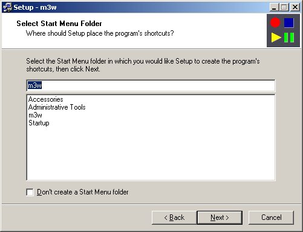Image resolution: width=303 pixels, height=232 pixels.
Task: Click the Don't create a Start Menu folder label
Action: [x=83, y=192]
